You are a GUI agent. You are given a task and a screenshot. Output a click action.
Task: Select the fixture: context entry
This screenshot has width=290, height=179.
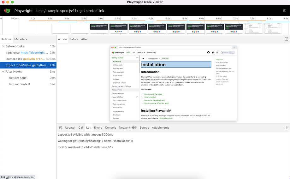point(28,84)
